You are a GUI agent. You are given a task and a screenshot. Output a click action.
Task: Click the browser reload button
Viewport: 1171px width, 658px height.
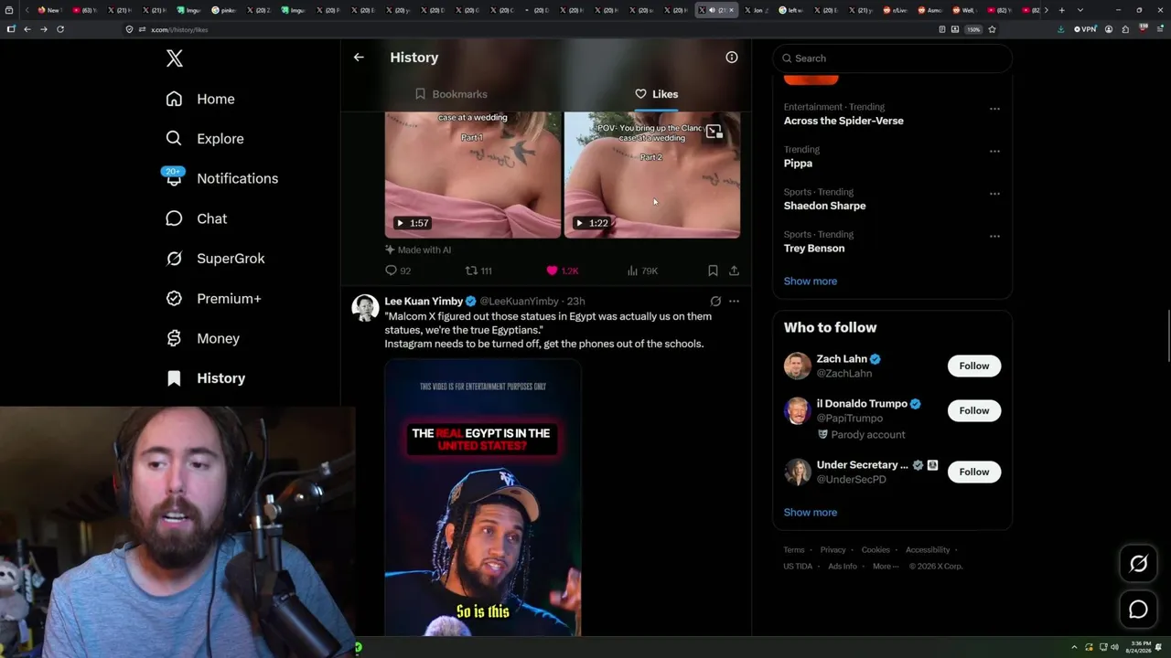click(60, 29)
